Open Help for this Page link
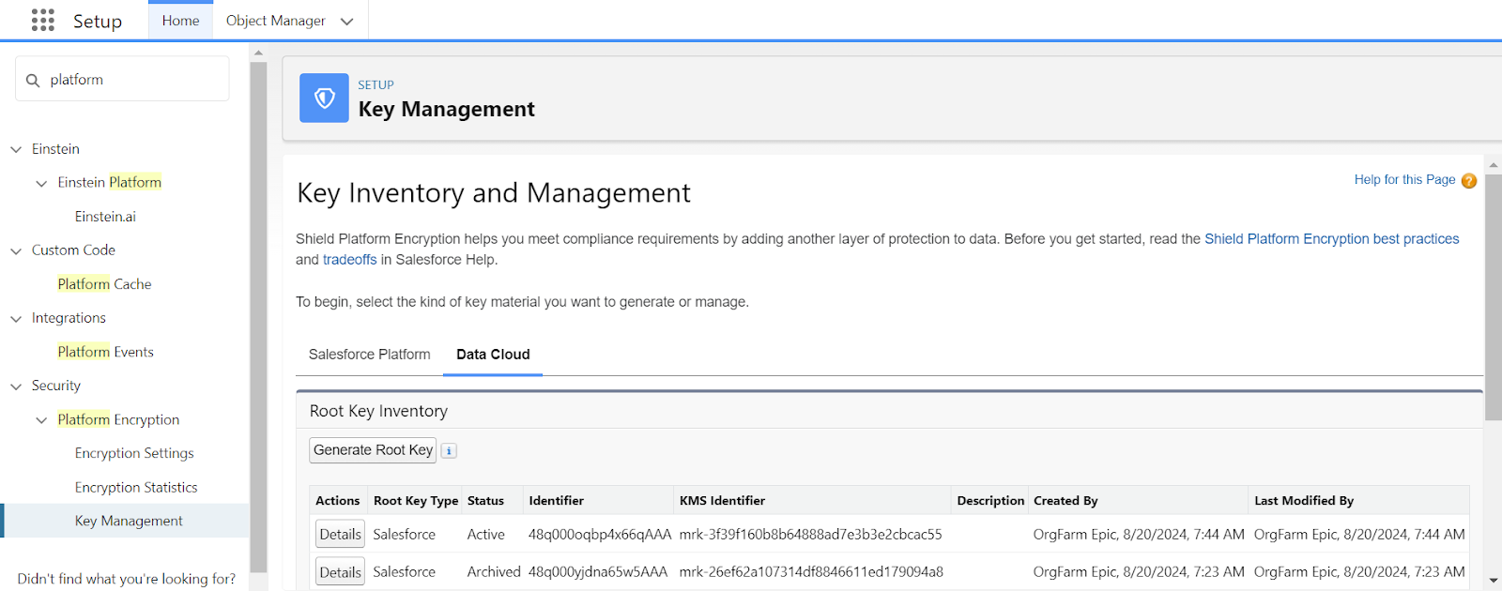Image resolution: width=1502 pixels, height=591 pixels. (1404, 179)
